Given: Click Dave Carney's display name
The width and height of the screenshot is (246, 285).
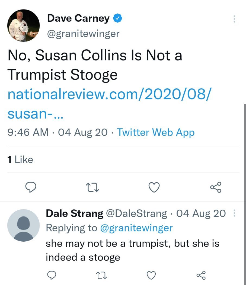Looking at the screenshot, I should [78, 18].
